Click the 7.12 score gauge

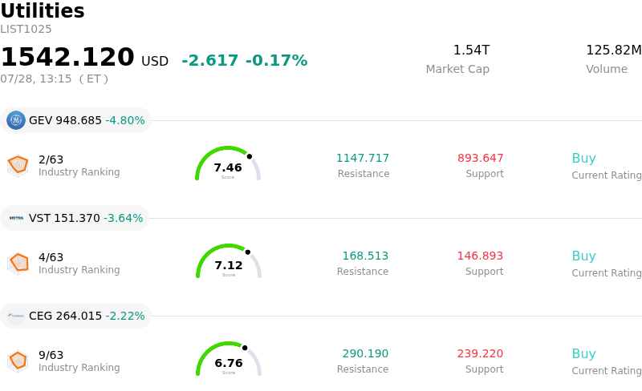point(229,261)
